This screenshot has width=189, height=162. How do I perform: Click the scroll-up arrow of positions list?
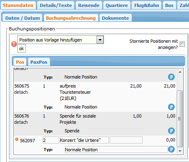[180, 72]
